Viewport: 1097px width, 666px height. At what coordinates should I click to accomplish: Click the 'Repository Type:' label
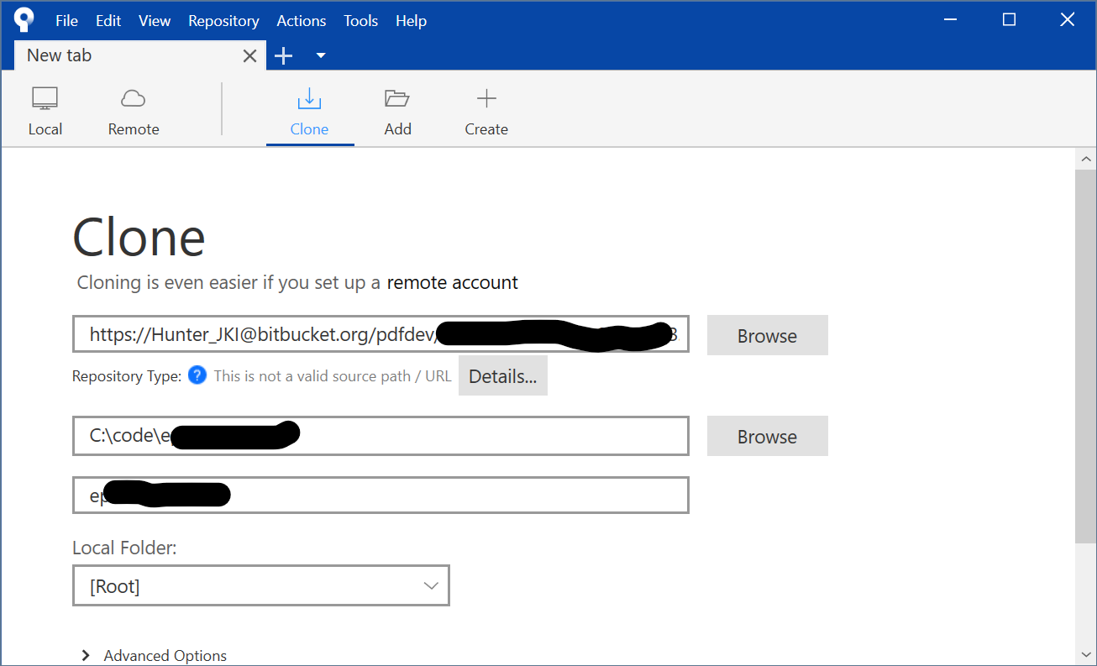[127, 376]
